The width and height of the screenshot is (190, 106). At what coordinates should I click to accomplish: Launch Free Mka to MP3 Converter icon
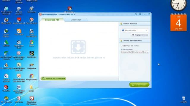coord(6,56)
